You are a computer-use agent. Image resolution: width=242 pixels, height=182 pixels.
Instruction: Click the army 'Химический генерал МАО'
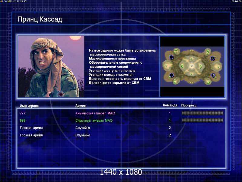pyautogui.click(x=95, y=113)
